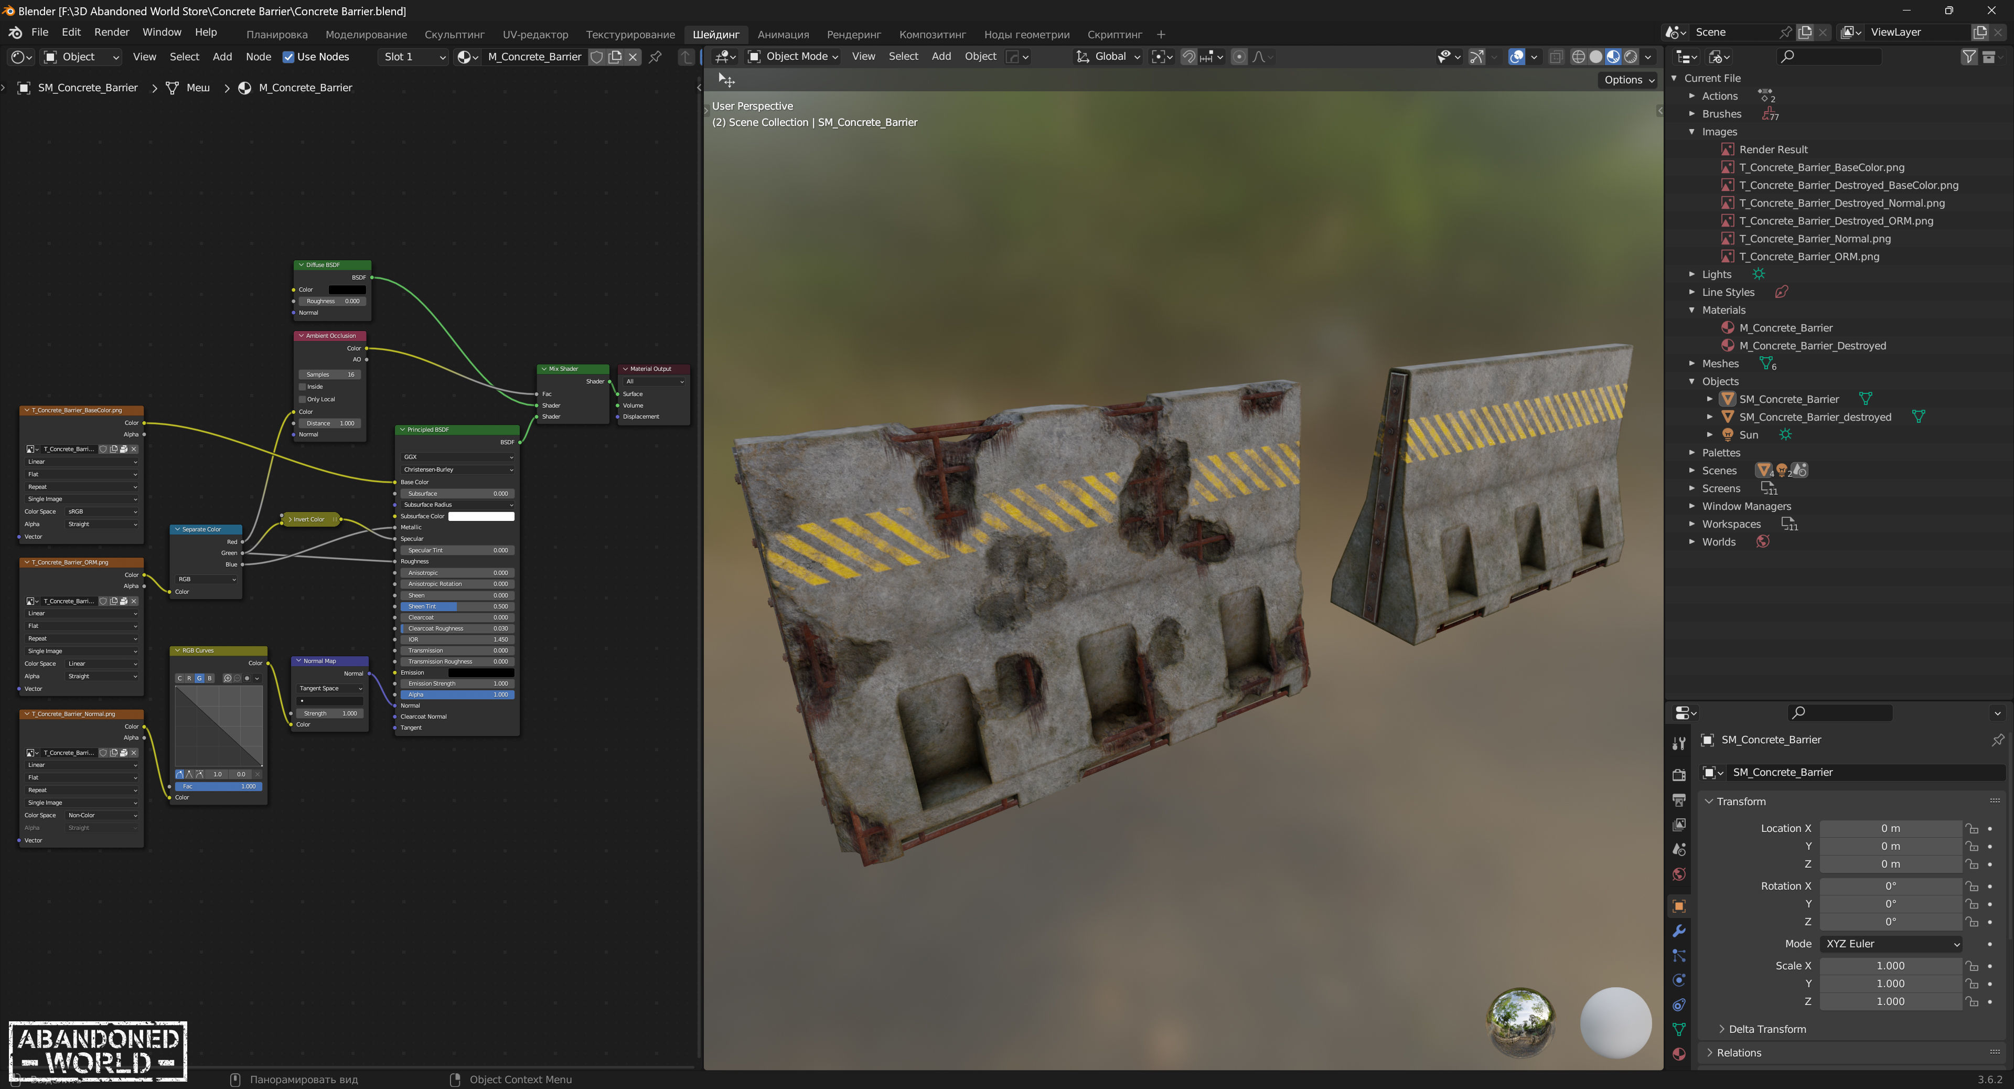Viewport: 2014px width, 1089px height.
Task: Open the Object Data mesh properties tab
Action: tap(1678, 1030)
